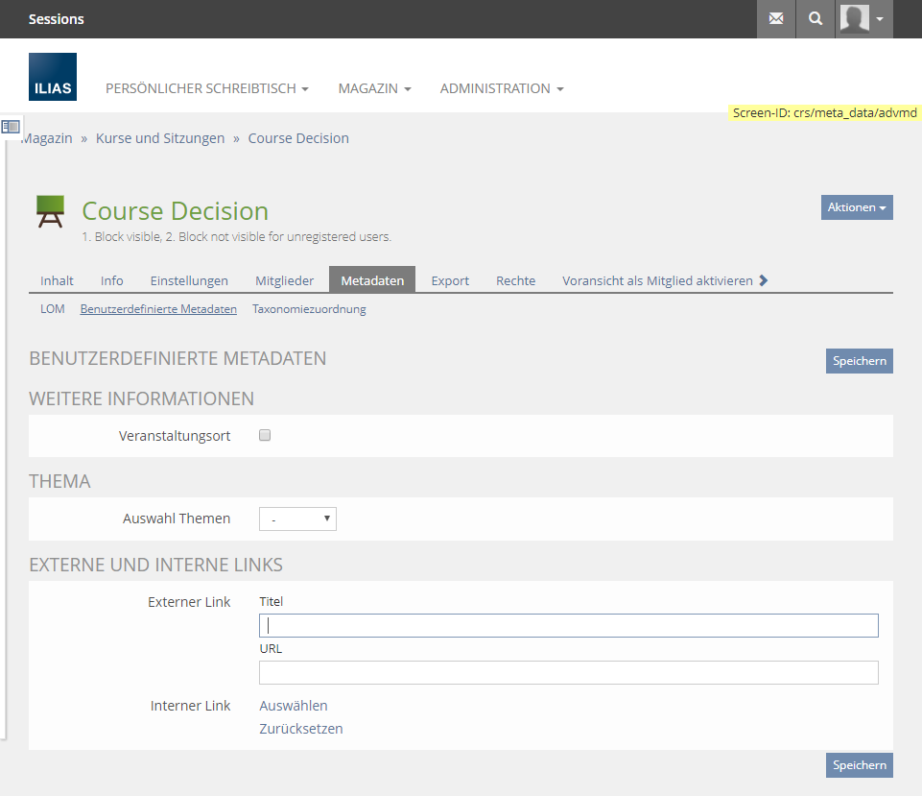The width and height of the screenshot is (922, 796).
Task: Click Auswählen for Interner Link
Action: 294,706
